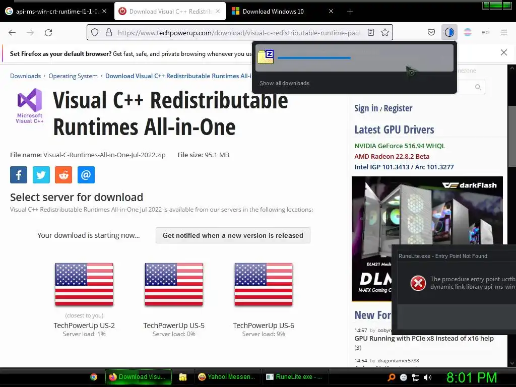Viewport: 516px width, 387px height.
Task: Open the Pocket save icon
Action: (x=431, y=32)
